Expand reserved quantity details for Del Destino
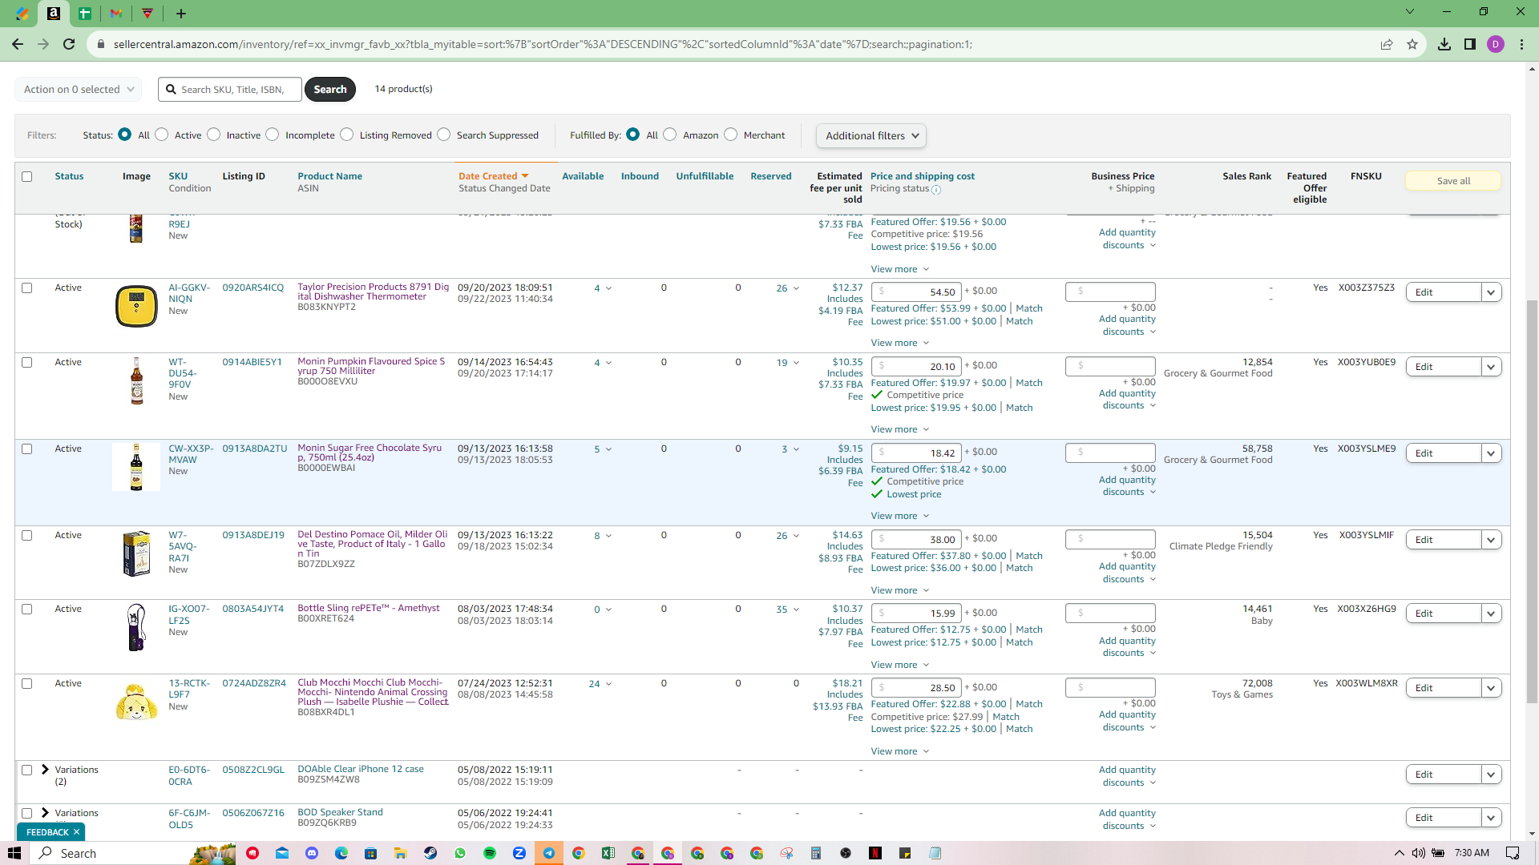Viewport: 1539px width, 865px height. 796,536
